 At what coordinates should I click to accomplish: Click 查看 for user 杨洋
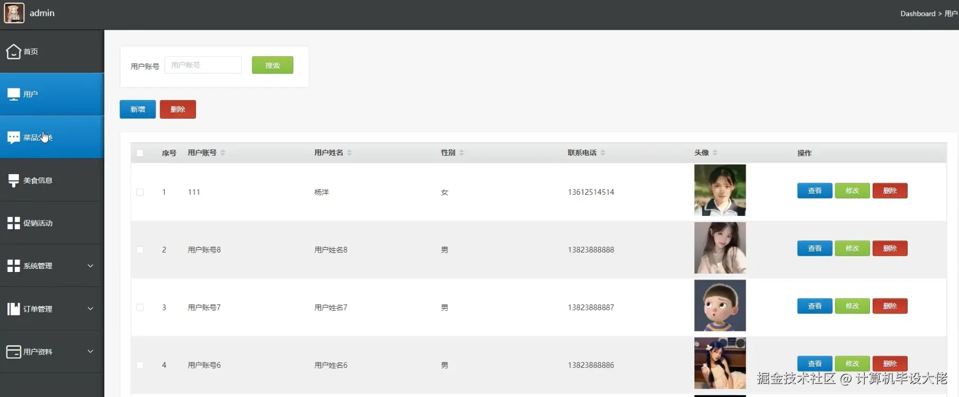pyautogui.click(x=815, y=191)
